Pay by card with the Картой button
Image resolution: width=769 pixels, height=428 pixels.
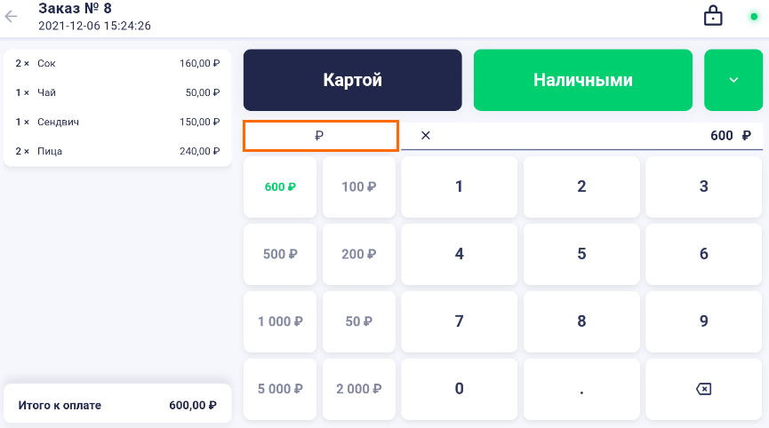(352, 80)
